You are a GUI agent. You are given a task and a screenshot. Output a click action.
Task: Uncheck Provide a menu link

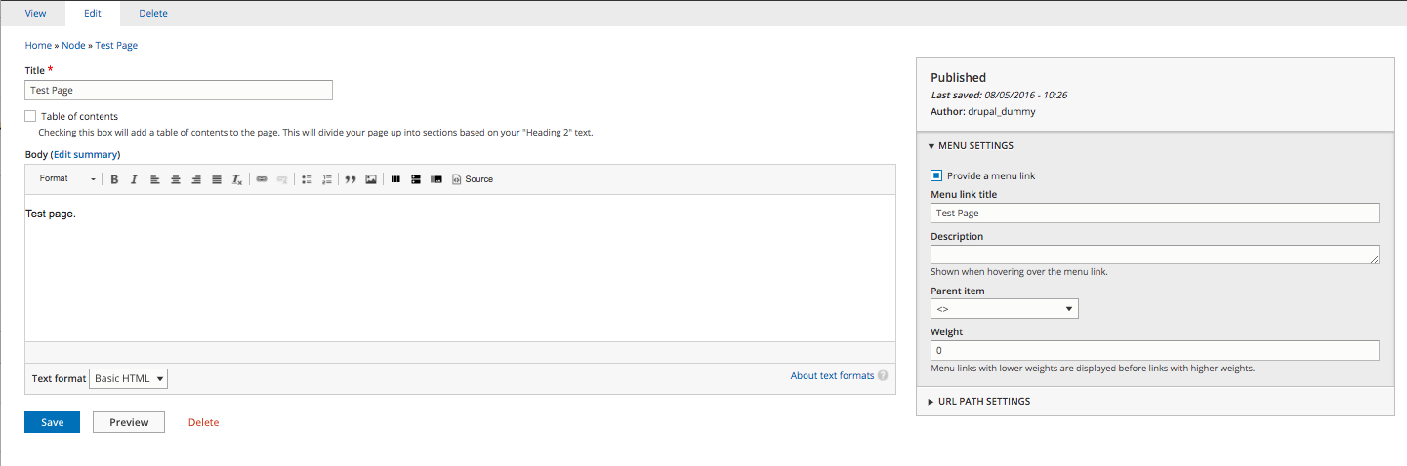[936, 175]
